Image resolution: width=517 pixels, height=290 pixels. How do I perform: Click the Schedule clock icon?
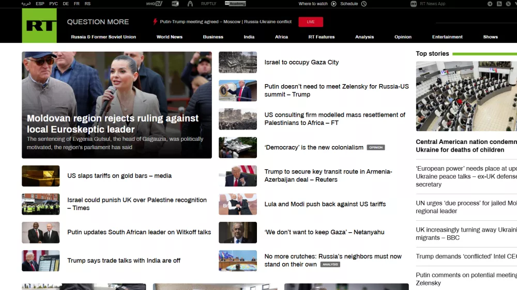364,4
